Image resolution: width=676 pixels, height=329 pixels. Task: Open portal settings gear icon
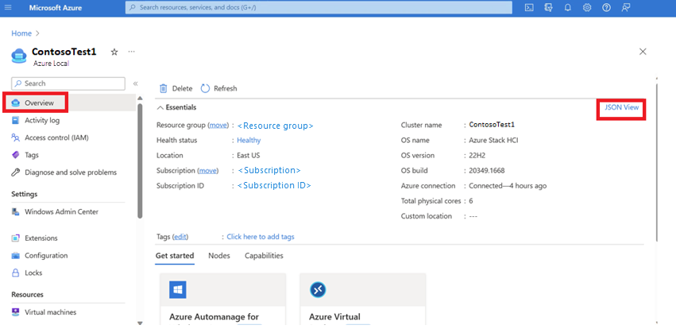point(587,7)
